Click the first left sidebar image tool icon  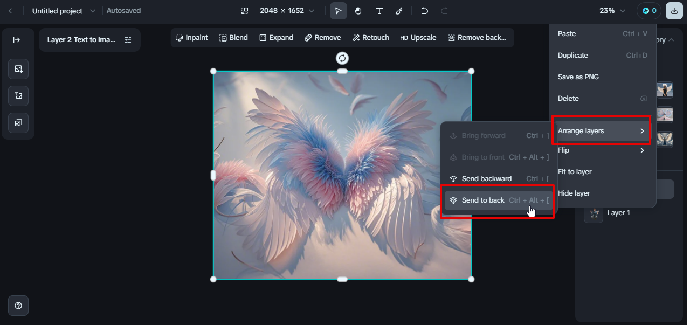click(18, 69)
